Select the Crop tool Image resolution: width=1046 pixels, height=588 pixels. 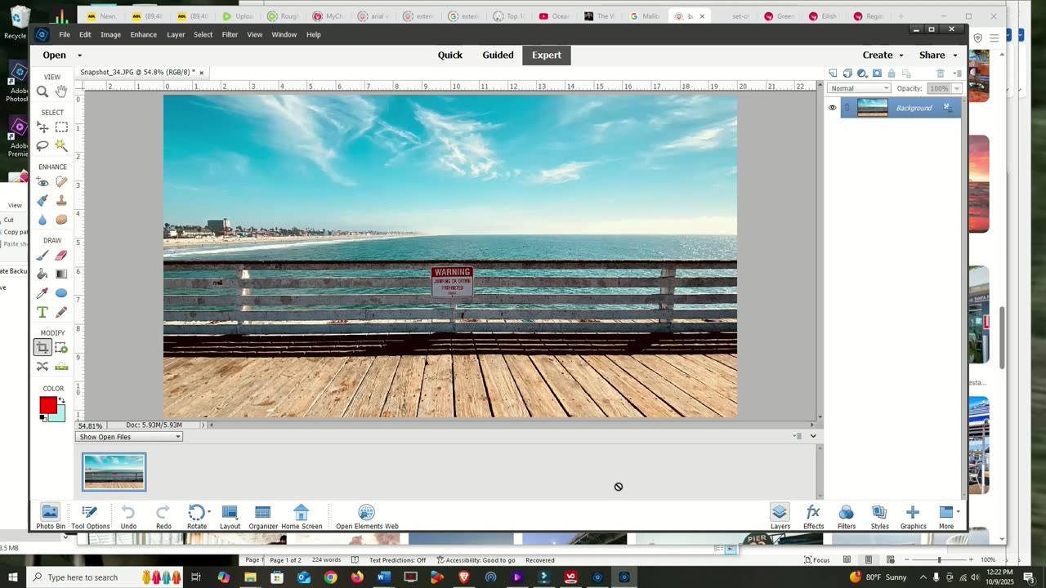coord(42,348)
